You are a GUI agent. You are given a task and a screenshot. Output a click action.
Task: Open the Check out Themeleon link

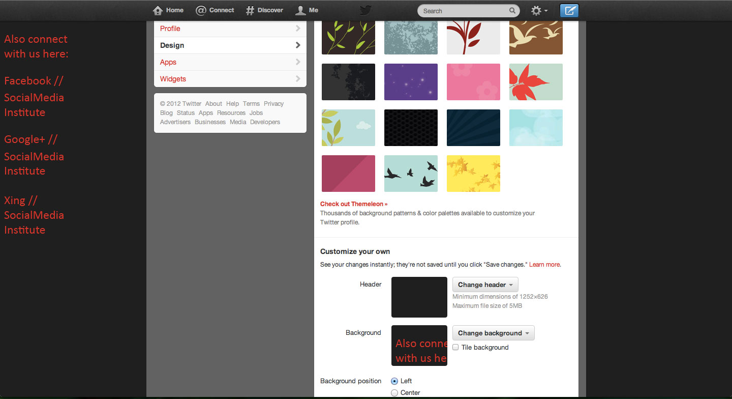point(354,204)
